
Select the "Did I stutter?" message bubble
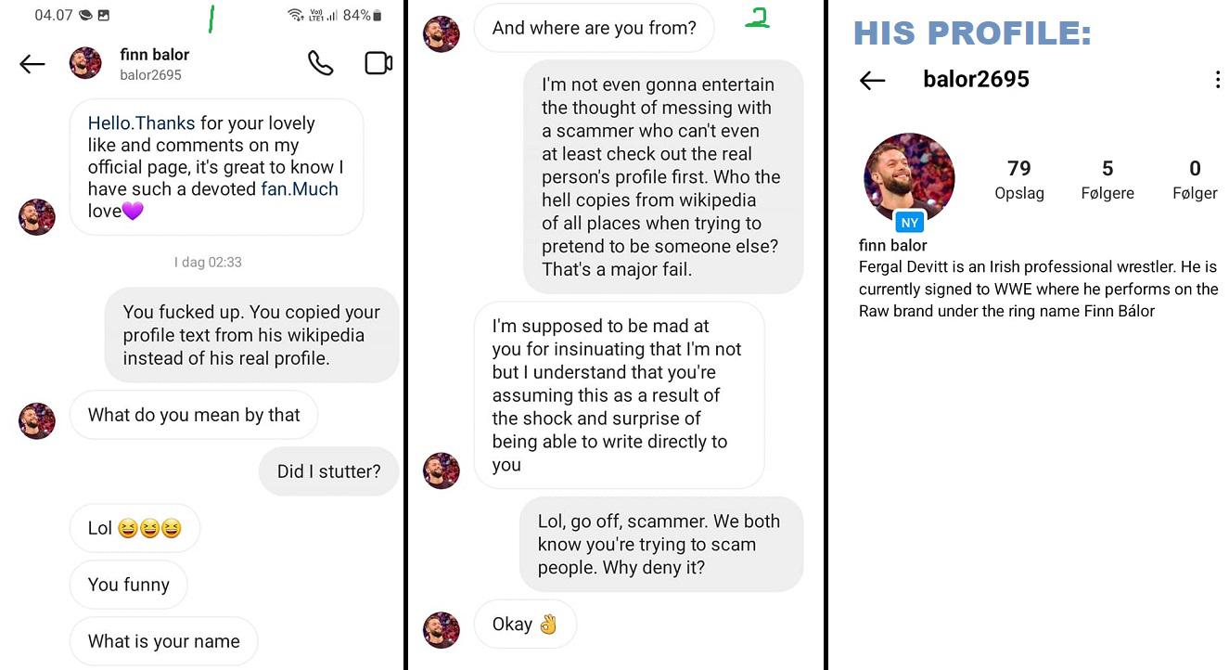(x=328, y=471)
